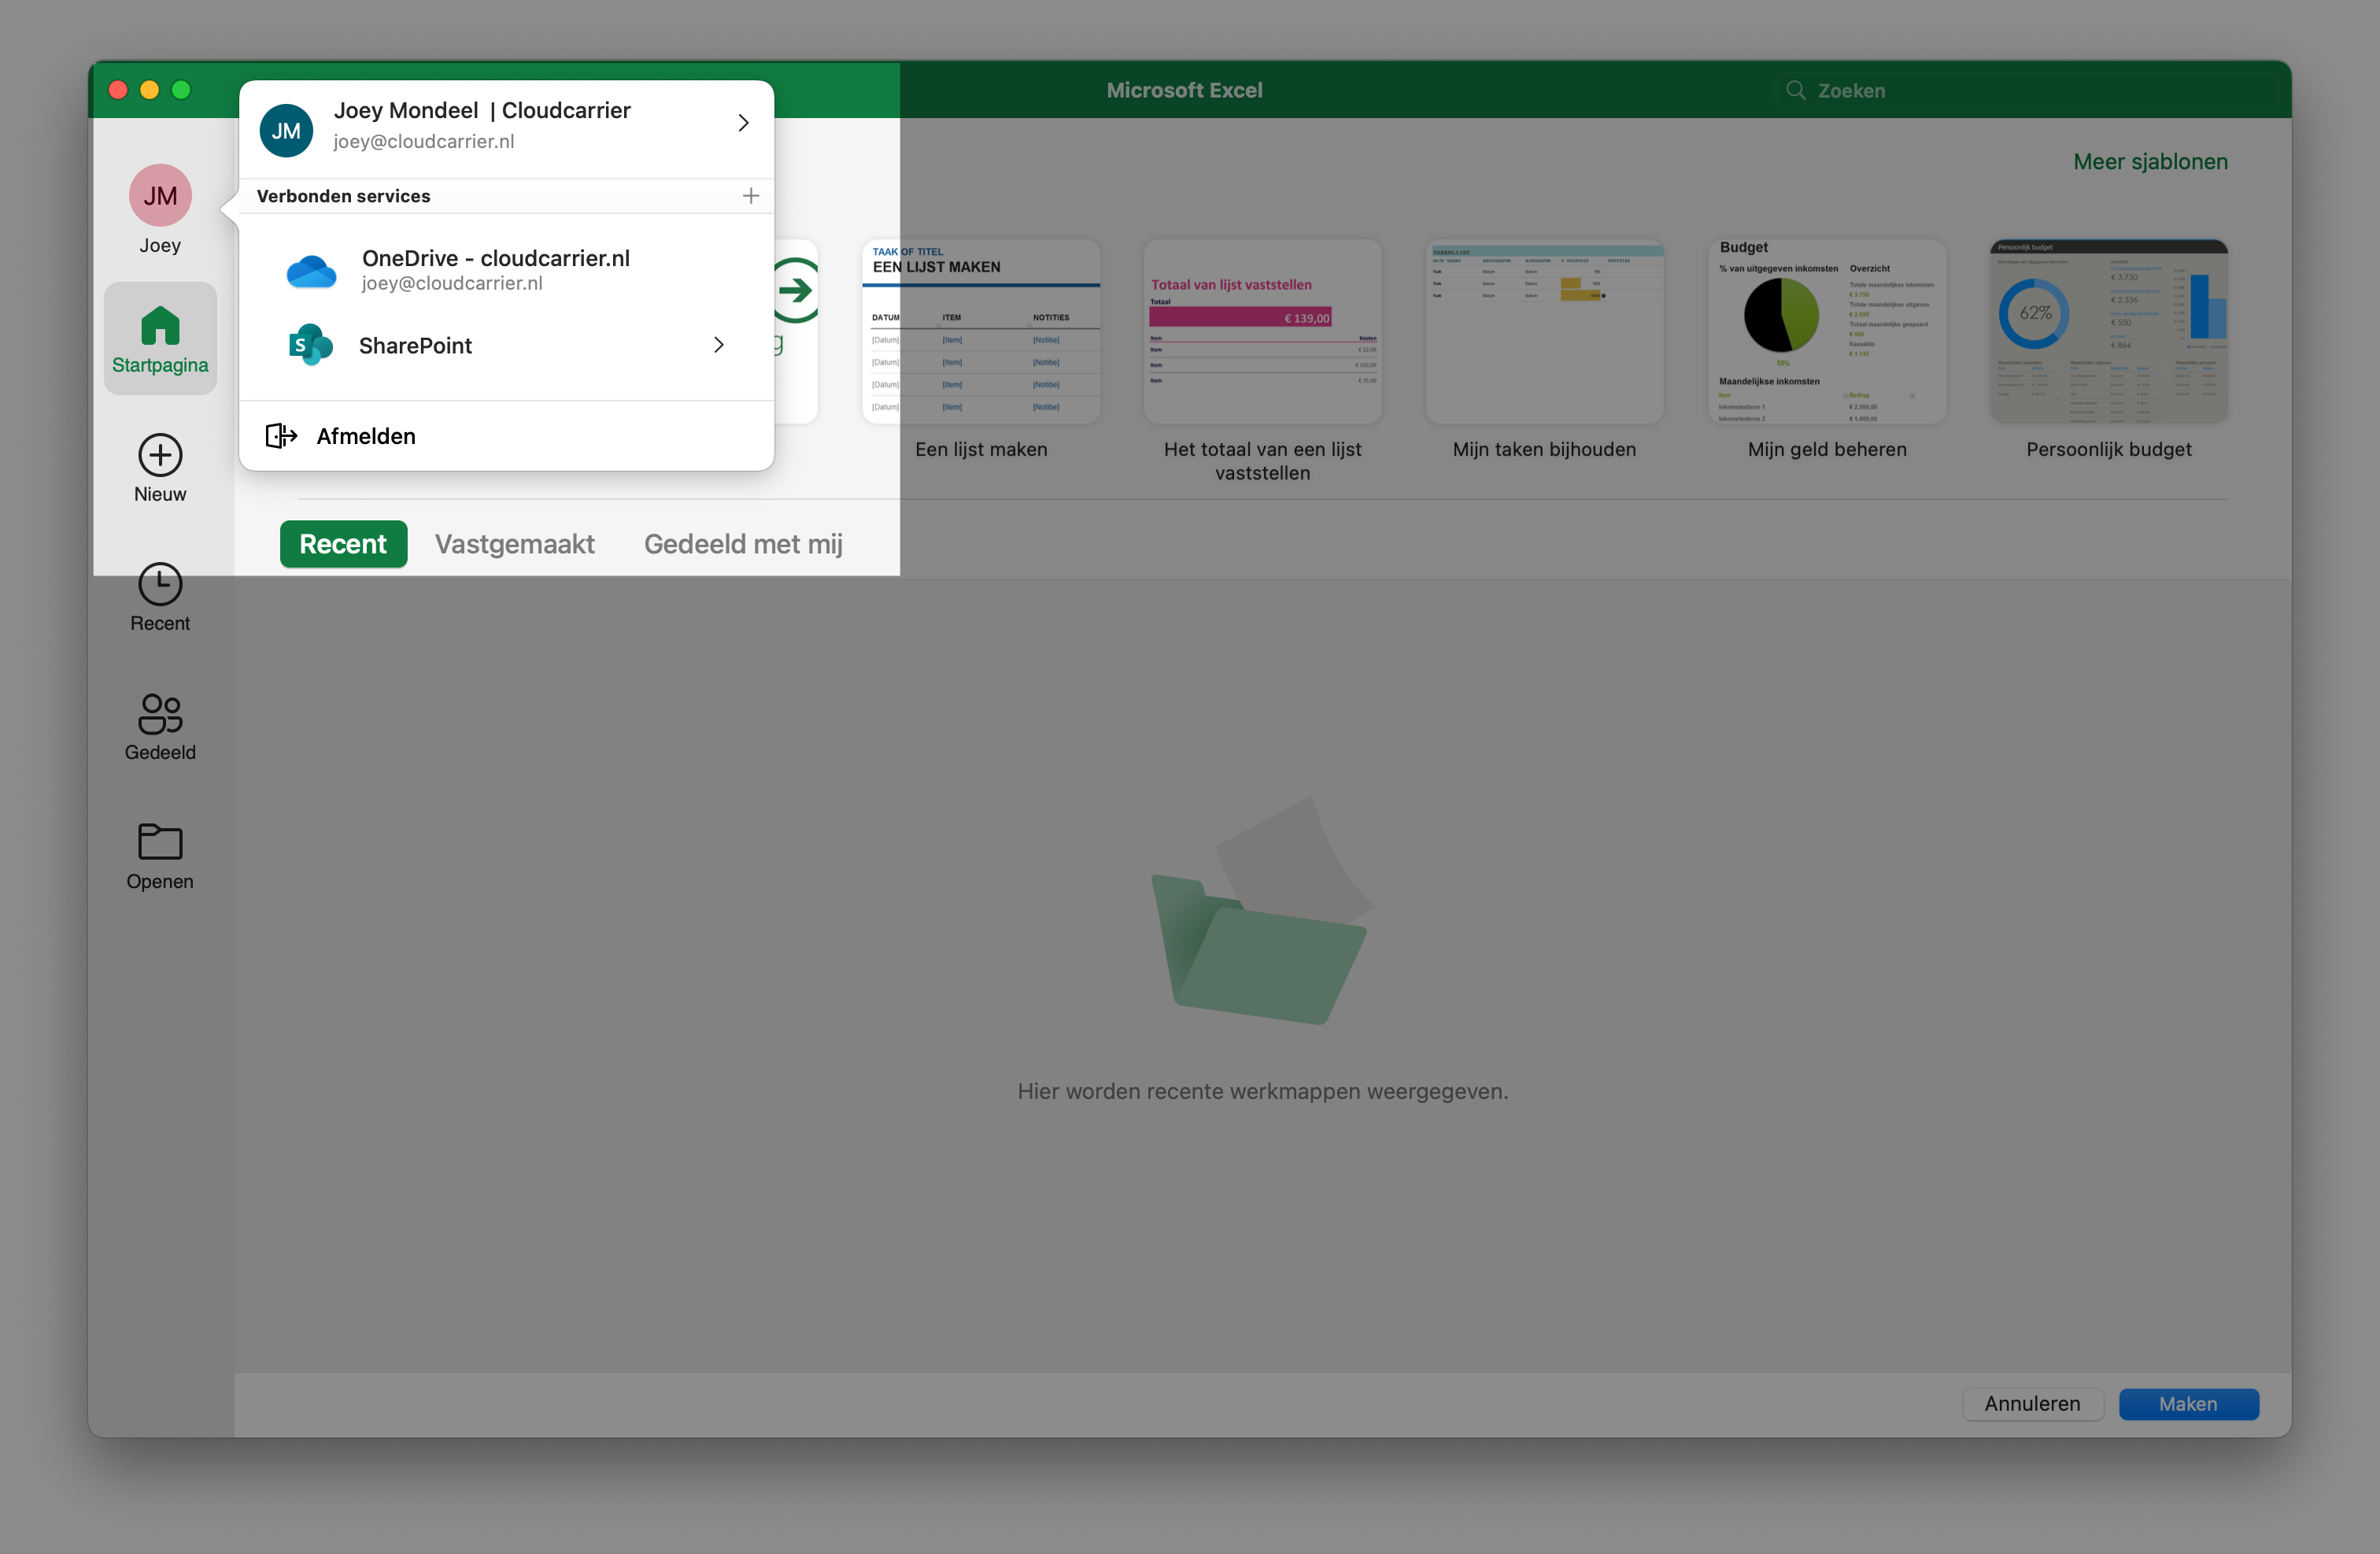This screenshot has height=1554, width=2380.
Task: Go to Startpagina home icon
Action: point(160,325)
